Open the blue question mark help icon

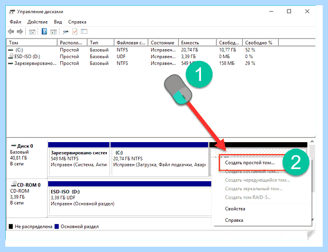[44, 32]
